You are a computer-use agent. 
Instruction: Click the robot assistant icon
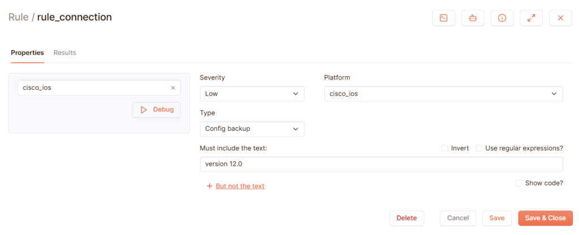click(473, 18)
